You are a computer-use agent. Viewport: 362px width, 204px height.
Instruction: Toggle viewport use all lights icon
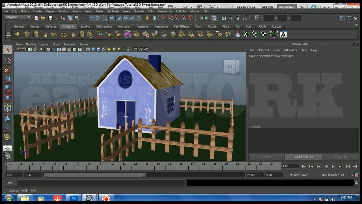(109, 49)
